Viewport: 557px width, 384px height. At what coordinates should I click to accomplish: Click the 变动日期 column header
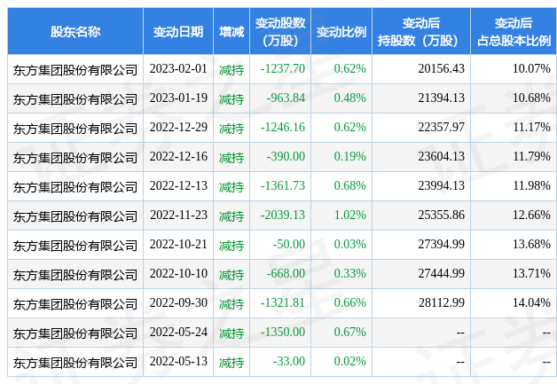click(178, 32)
